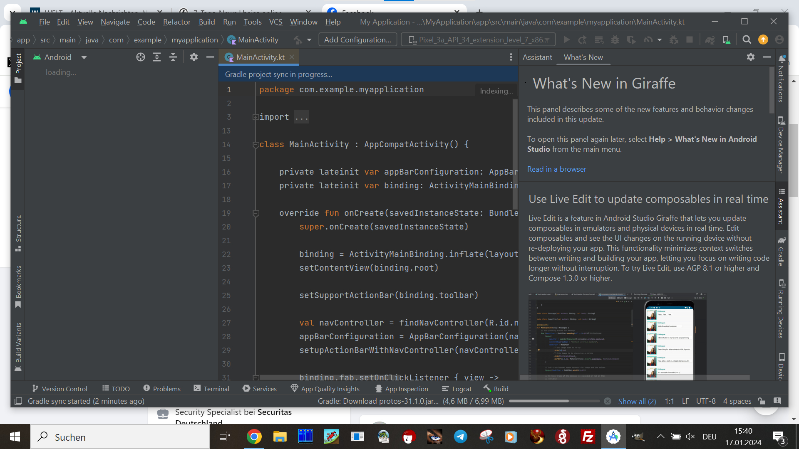Click the Search Everywhere magnifier icon
799x449 pixels.
[747, 40]
